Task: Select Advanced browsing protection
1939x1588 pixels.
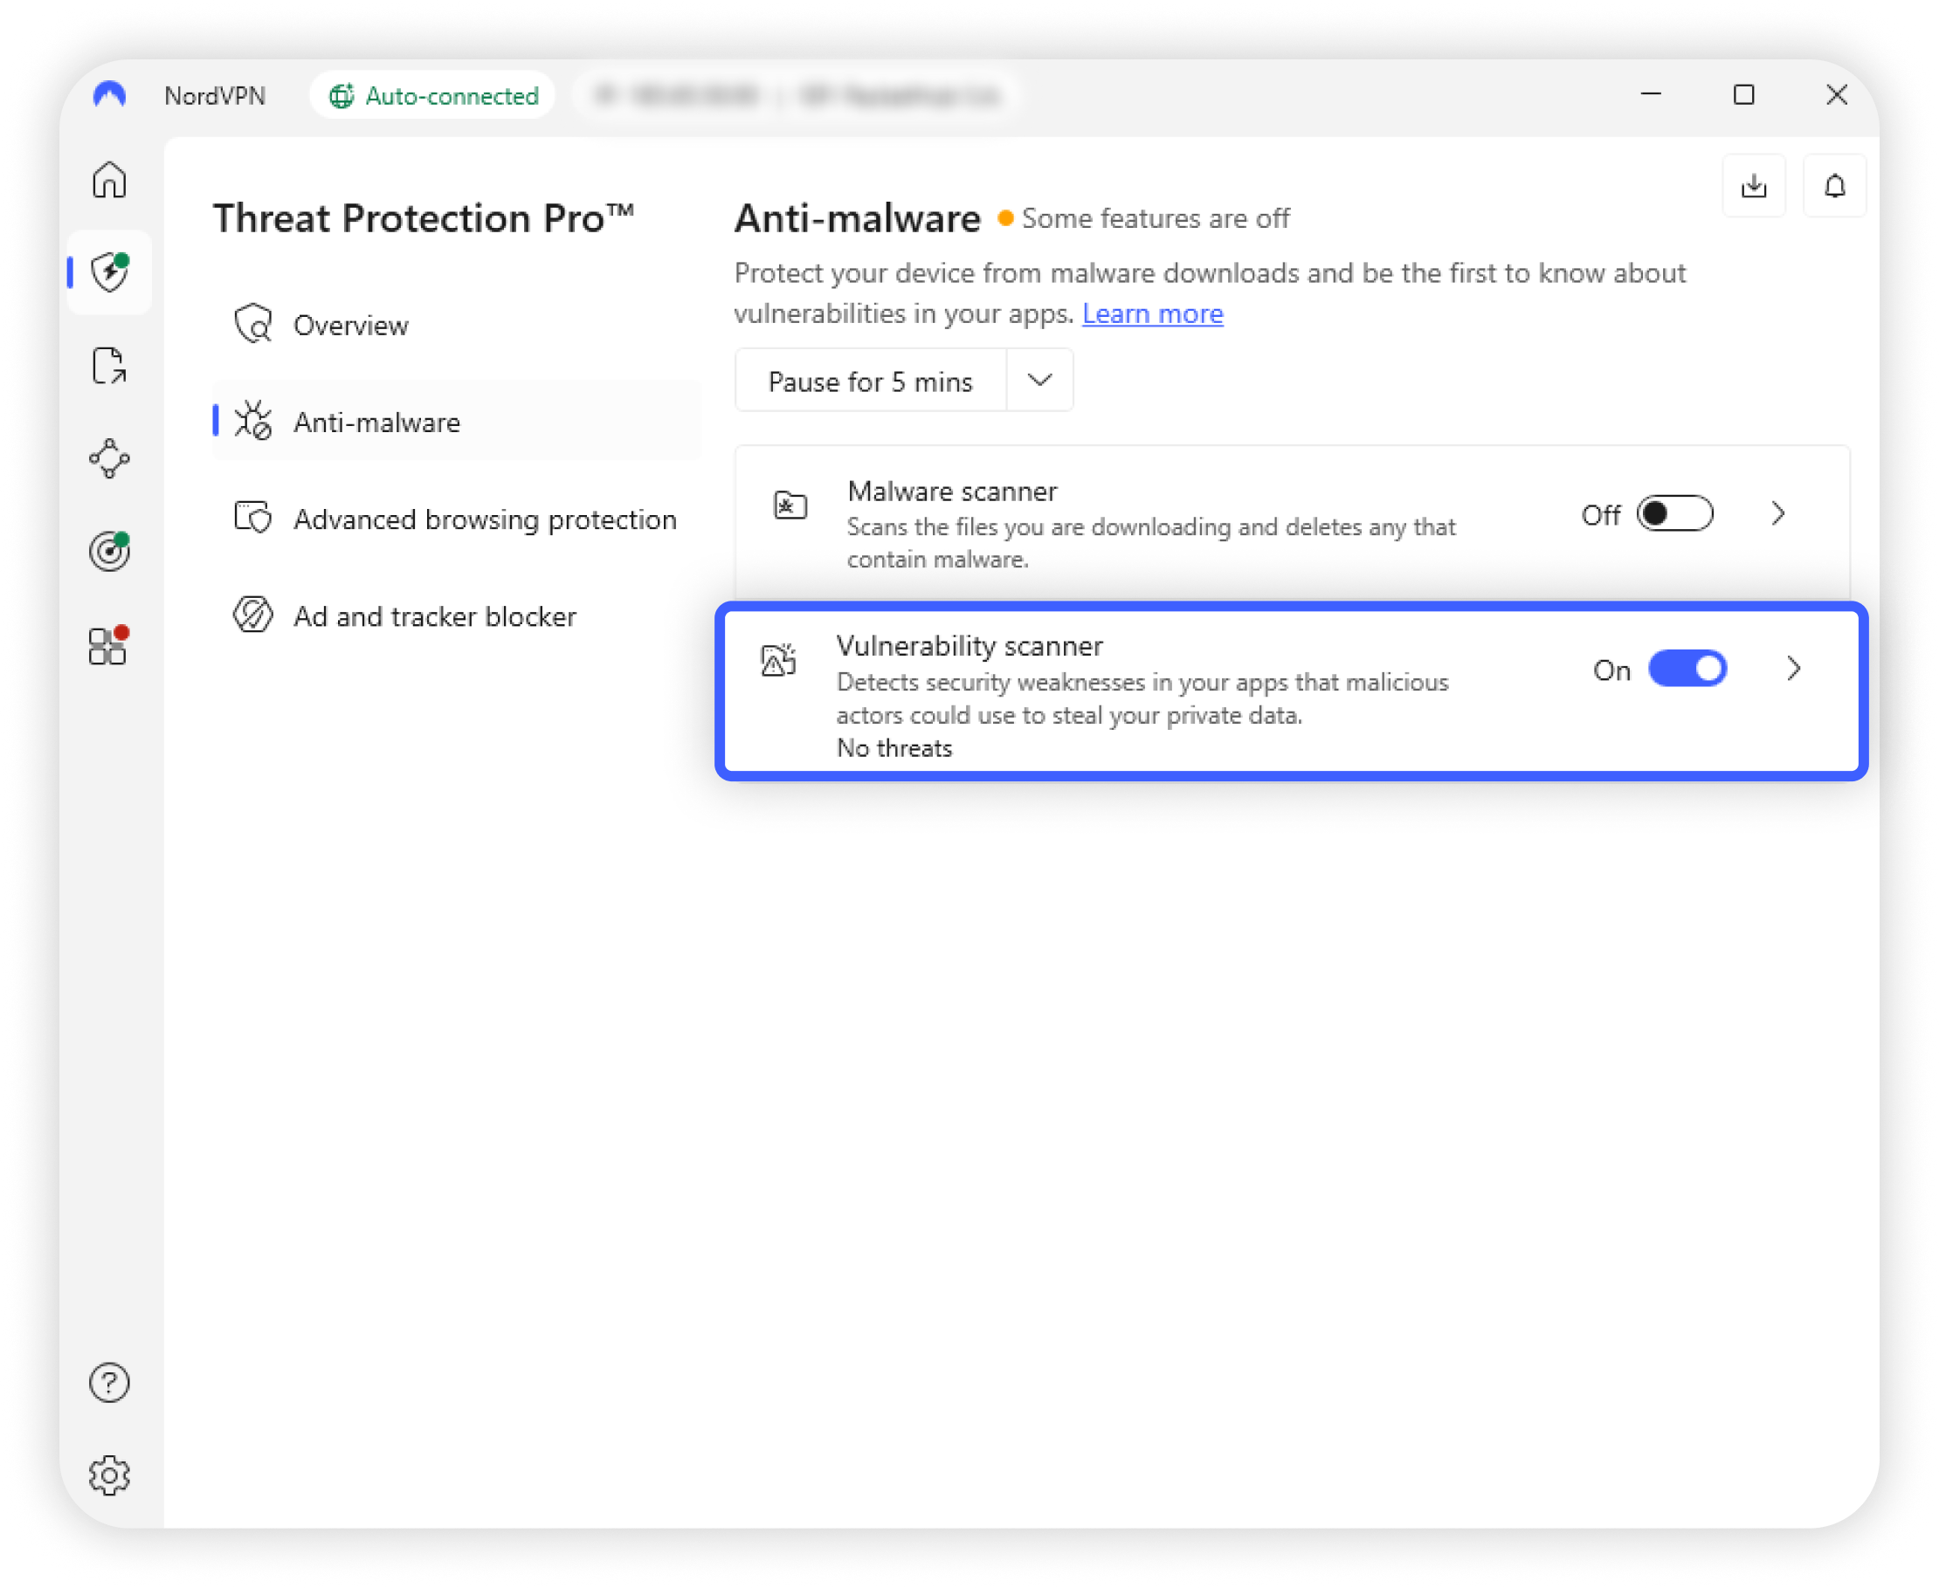Action: pos(484,519)
